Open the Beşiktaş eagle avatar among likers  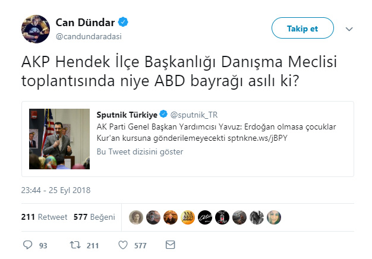tap(222, 217)
